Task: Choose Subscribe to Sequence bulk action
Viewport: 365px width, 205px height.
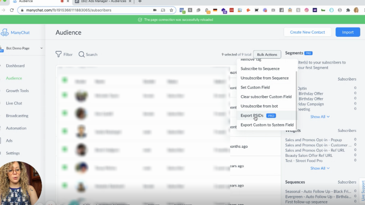Action: tap(266, 69)
